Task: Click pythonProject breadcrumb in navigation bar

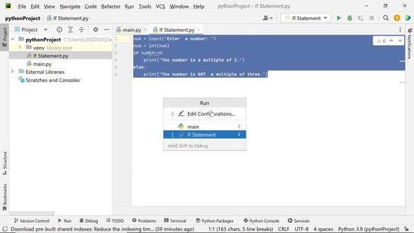Action: (23, 18)
